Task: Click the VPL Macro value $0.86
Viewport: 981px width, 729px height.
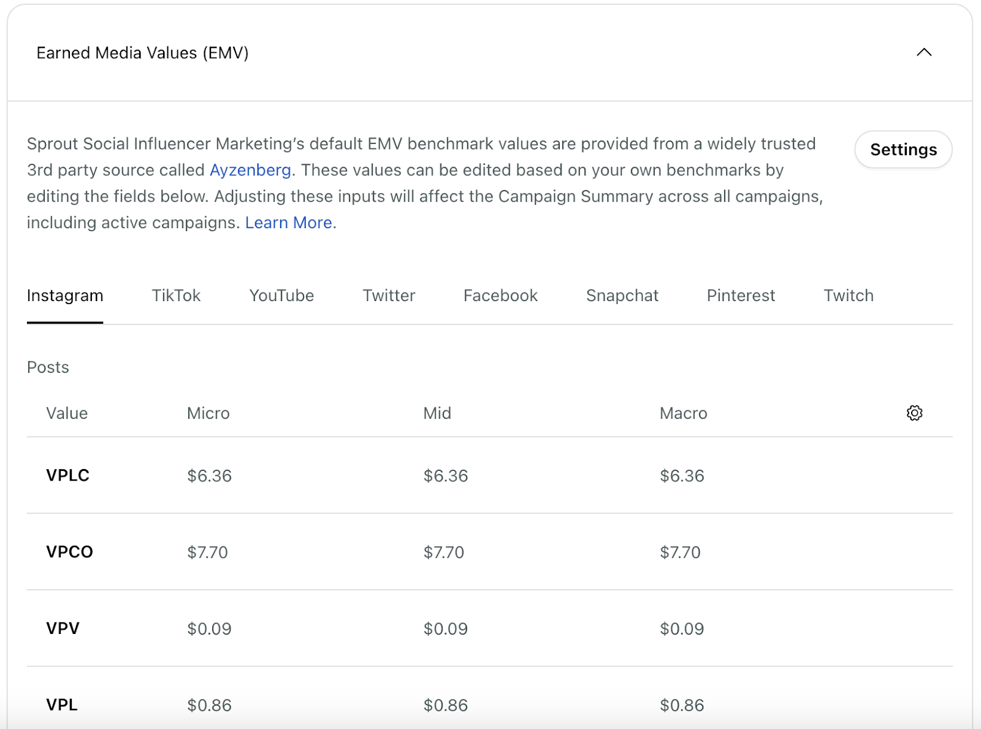Action: click(682, 706)
